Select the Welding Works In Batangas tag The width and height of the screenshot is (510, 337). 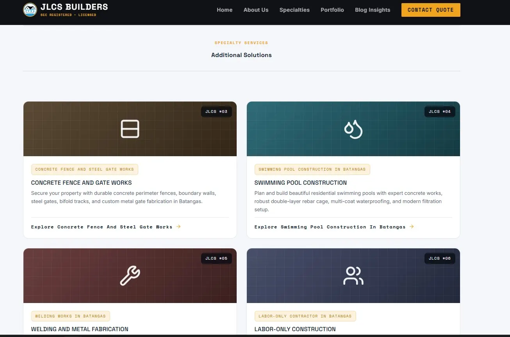71,316
